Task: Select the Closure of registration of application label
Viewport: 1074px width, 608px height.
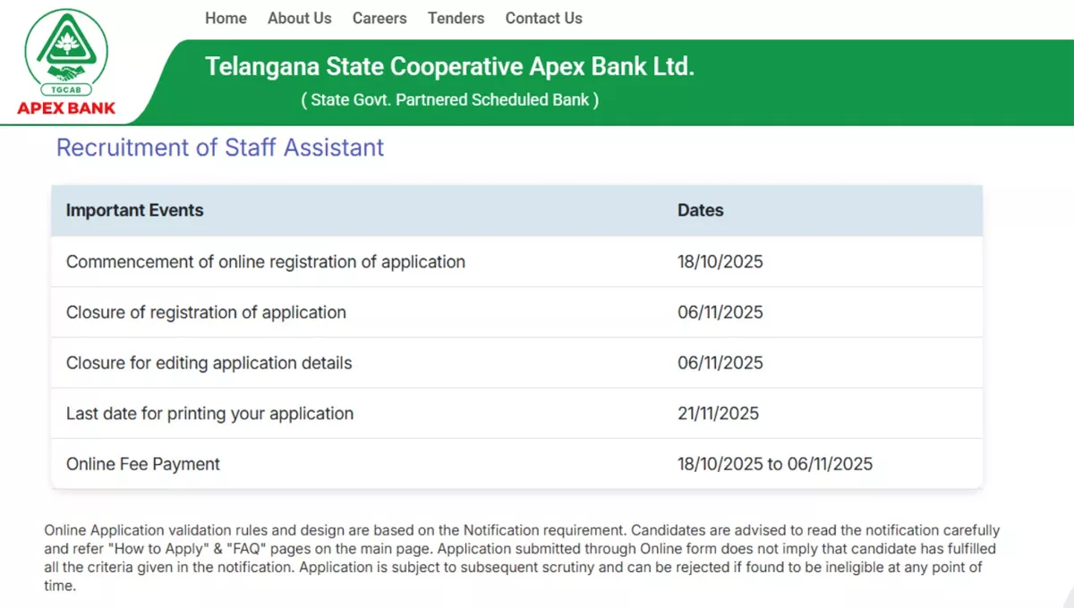Action: click(206, 312)
